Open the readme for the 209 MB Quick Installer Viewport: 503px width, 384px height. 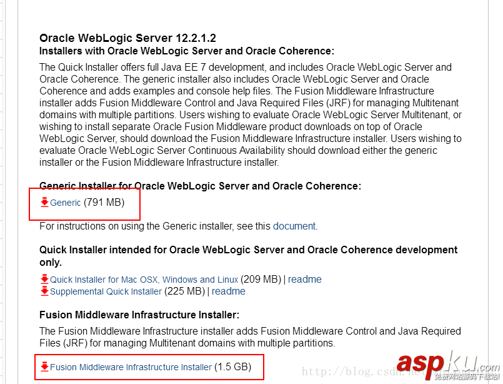(305, 279)
